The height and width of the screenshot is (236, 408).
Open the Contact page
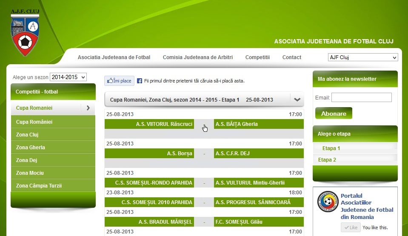[291, 57]
